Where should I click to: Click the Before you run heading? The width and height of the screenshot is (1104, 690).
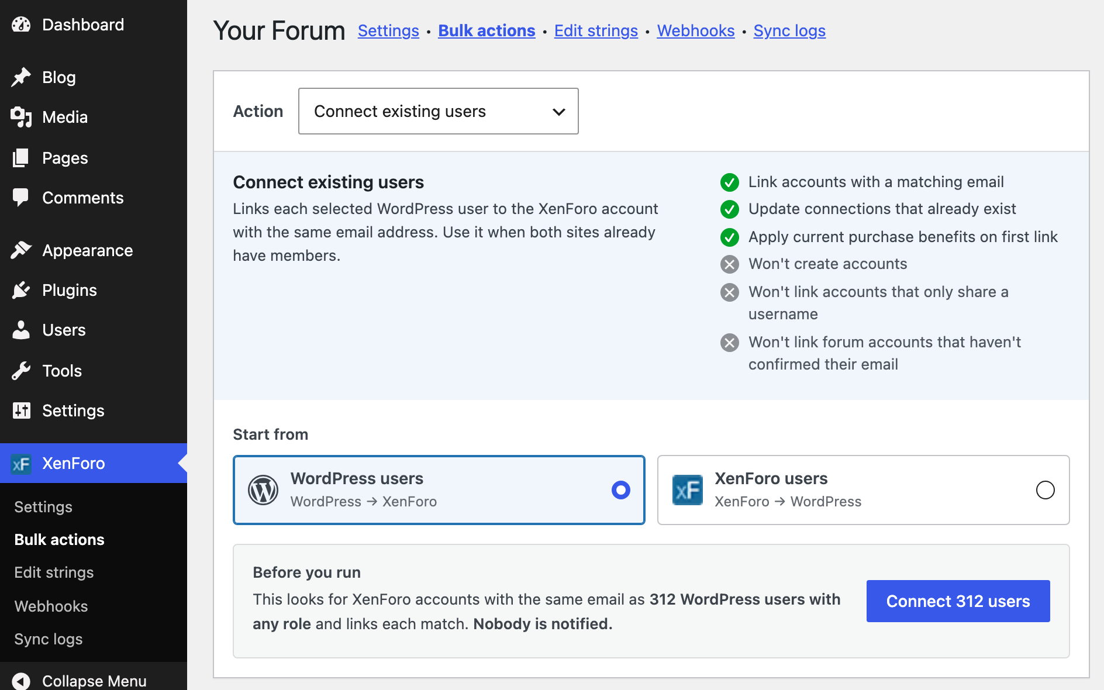coord(306,572)
